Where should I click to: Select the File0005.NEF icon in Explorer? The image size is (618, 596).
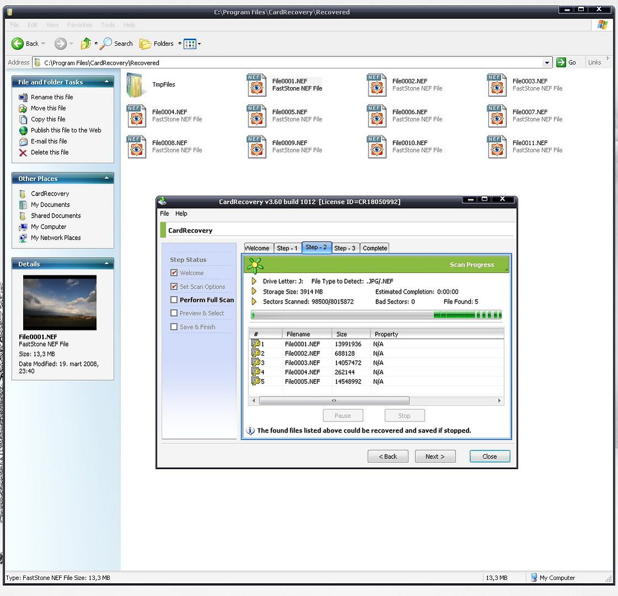pos(257,116)
